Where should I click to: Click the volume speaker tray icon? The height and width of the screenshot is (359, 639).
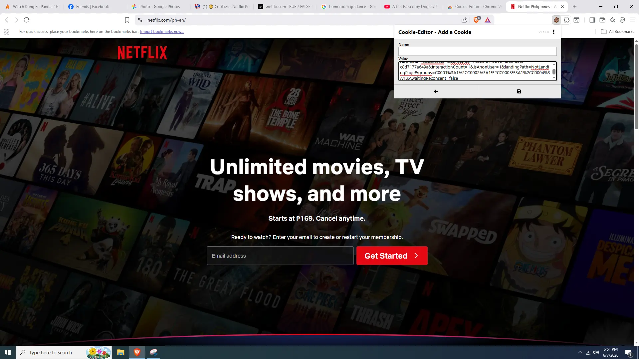(596, 352)
